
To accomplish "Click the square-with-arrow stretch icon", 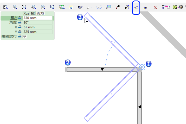I will click(x=127, y=7).
